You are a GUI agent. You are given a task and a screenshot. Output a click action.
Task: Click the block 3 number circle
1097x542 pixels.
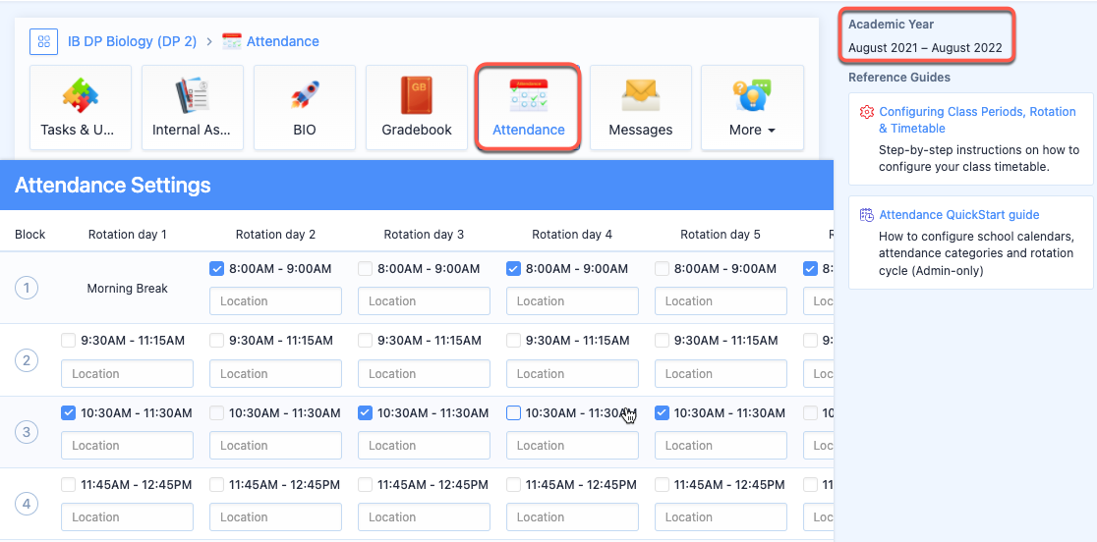(27, 432)
